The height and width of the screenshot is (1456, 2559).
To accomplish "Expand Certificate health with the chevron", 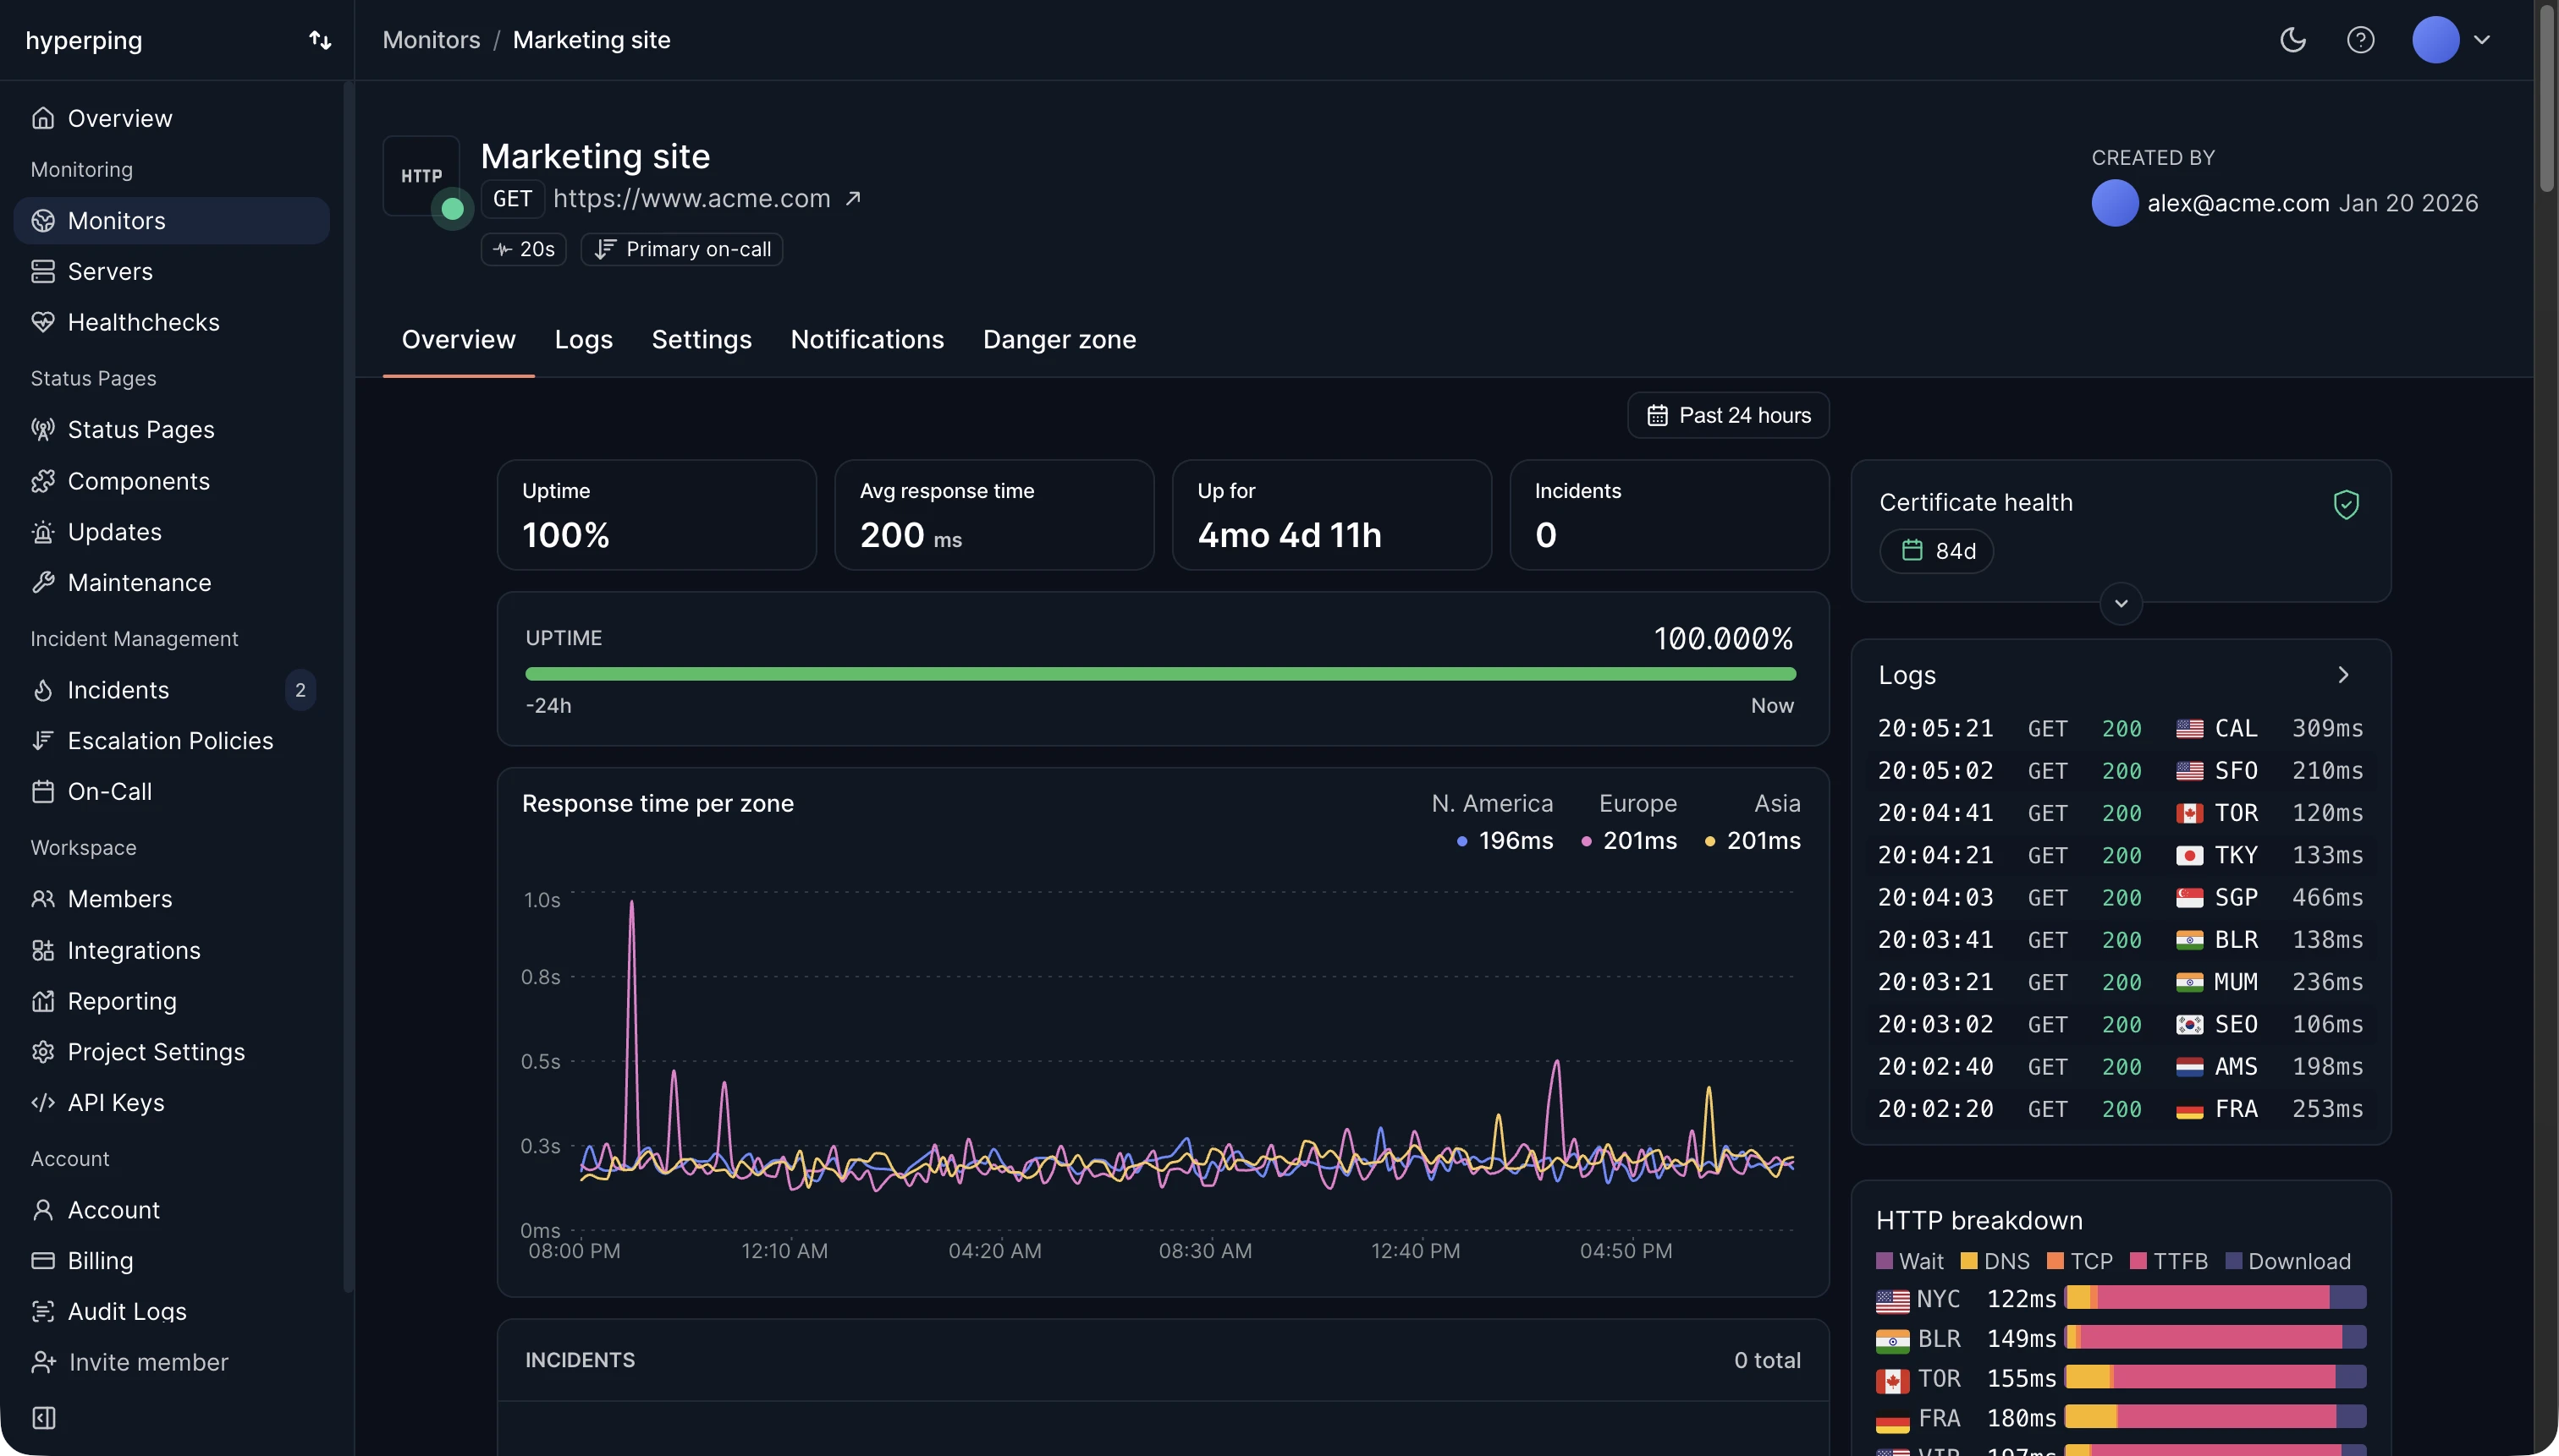I will coord(2121,603).
